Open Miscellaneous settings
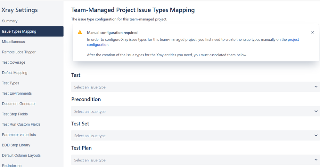This screenshot has width=320, height=167. pos(13,42)
